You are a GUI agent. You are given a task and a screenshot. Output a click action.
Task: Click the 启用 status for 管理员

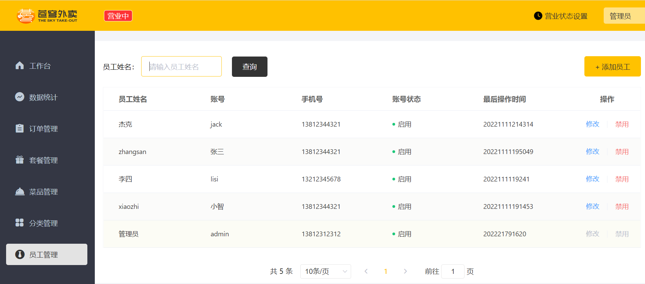[402, 234]
